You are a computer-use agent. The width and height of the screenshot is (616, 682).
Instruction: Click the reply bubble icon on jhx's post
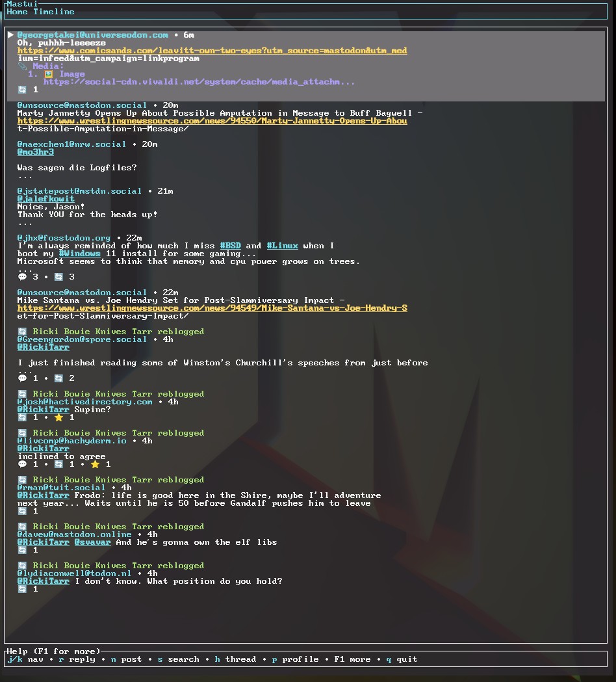[23, 277]
